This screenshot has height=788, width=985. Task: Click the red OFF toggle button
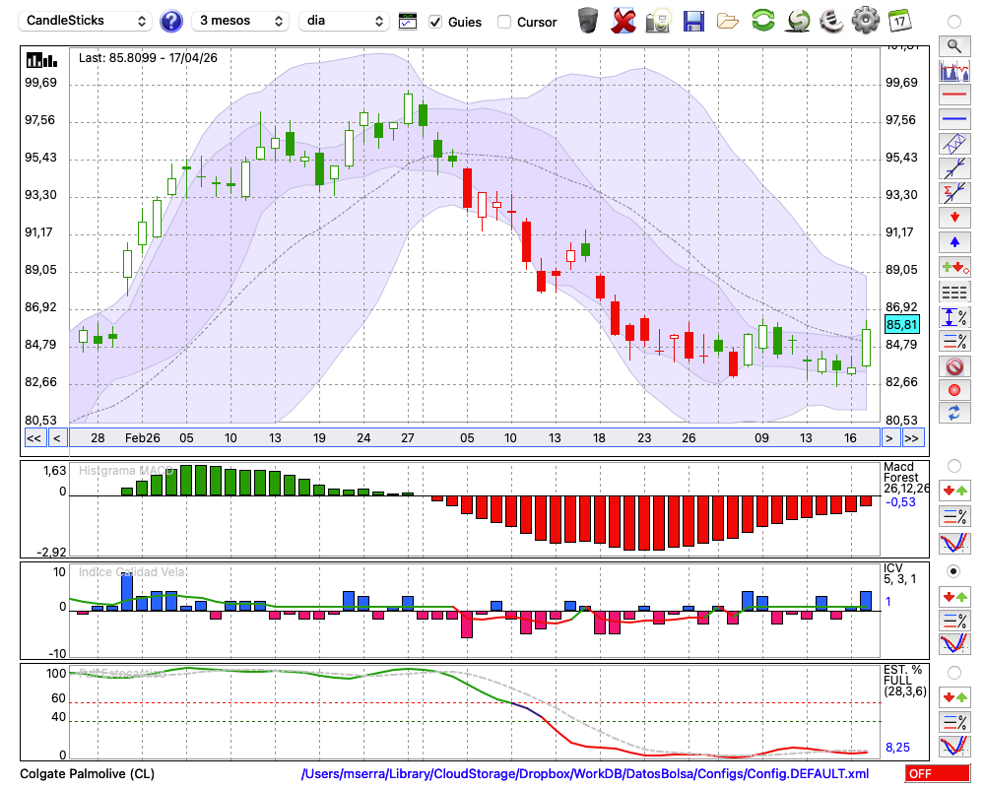coord(938,773)
